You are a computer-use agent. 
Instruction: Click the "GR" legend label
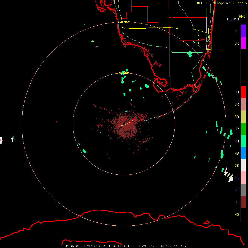click(x=236, y=104)
